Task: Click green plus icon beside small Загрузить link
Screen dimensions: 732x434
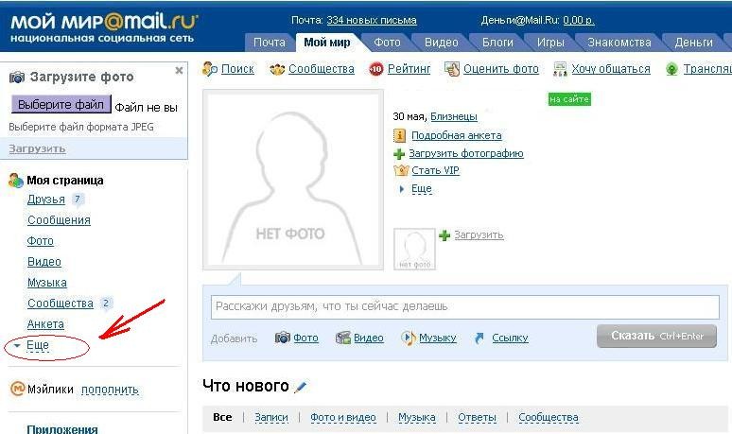Action: [x=444, y=235]
